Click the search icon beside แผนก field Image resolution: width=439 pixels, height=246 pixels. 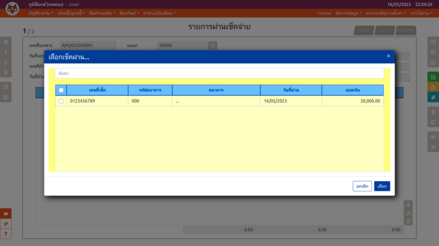pyautogui.click(x=213, y=46)
